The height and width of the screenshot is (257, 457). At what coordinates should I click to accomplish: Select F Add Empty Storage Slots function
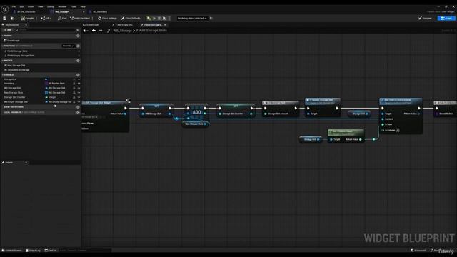[21, 56]
